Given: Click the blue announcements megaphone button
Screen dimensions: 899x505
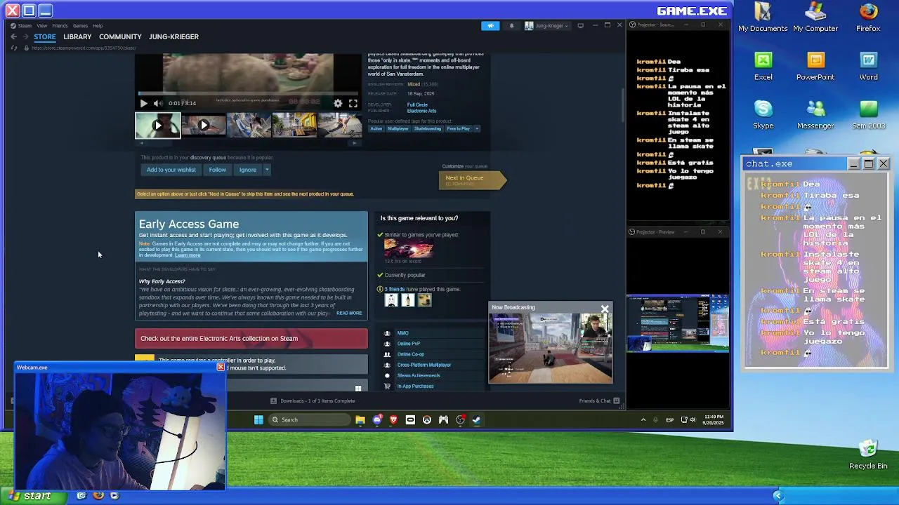Looking at the screenshot, I should coord(490,26).
